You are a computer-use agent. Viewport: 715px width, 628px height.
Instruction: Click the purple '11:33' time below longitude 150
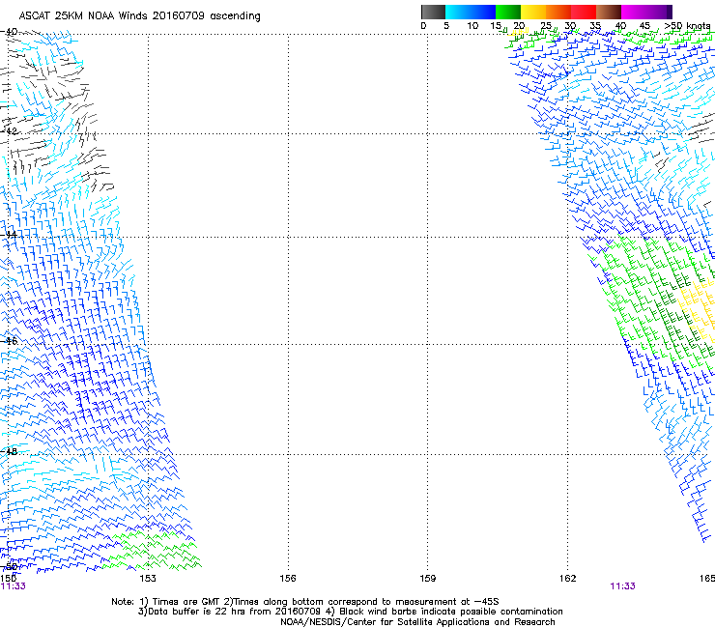click(x=13, y=586)
